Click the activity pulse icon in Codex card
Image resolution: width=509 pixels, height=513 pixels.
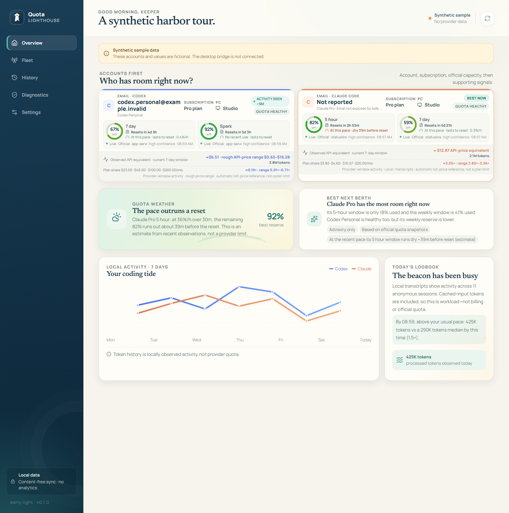[x=106, y=160]
